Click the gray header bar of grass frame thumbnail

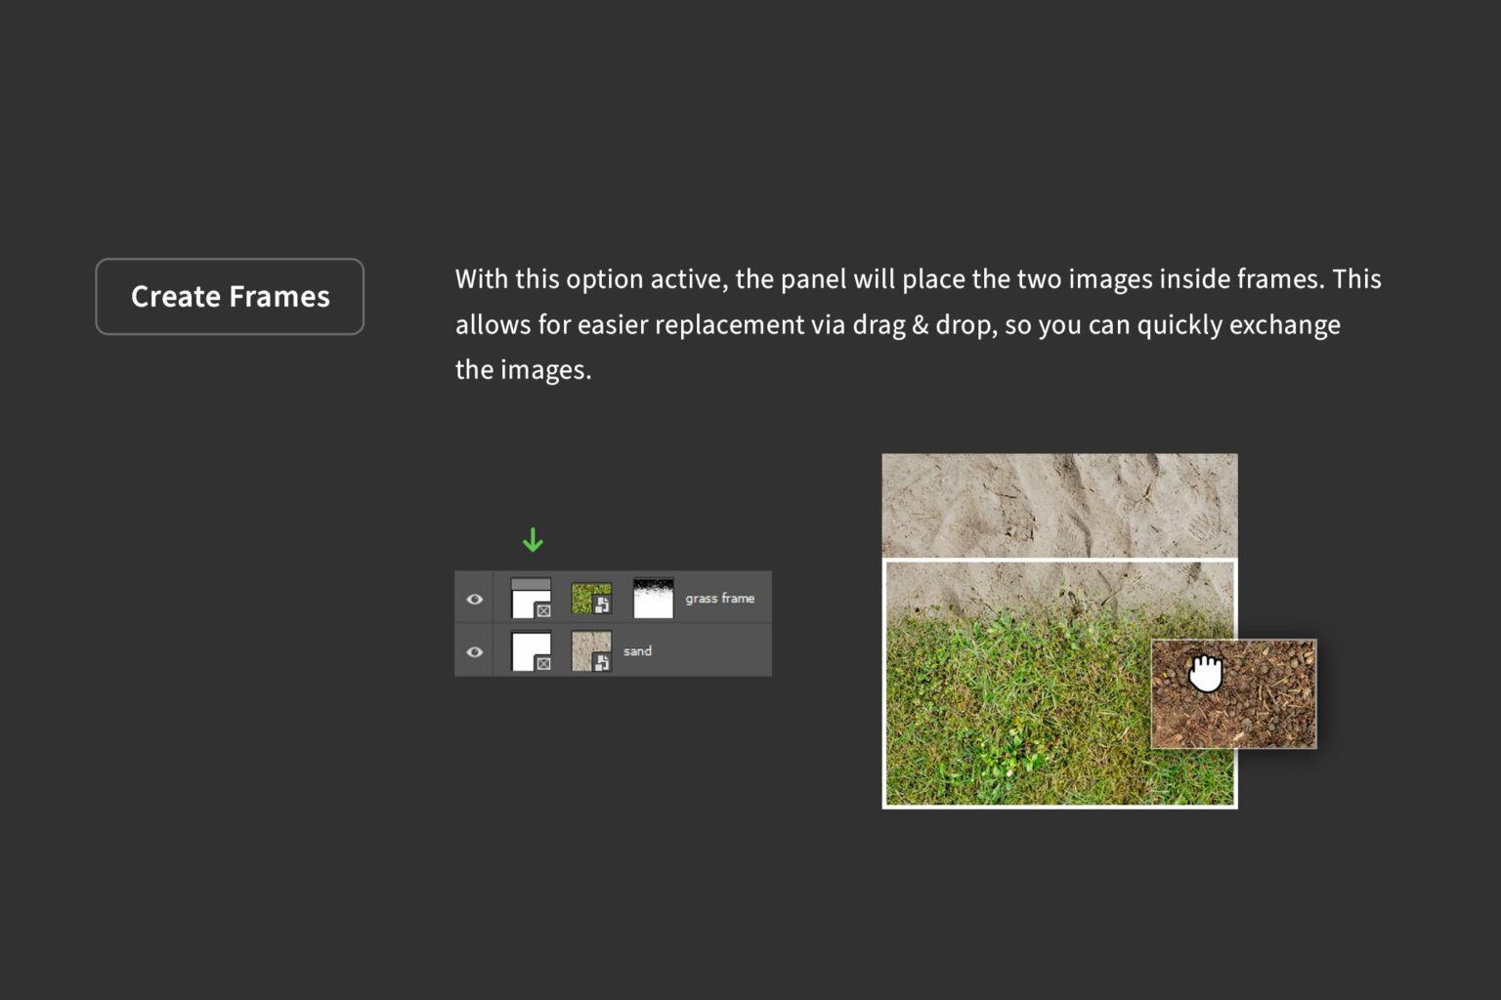pyautogui.click(x=531, y=582)
